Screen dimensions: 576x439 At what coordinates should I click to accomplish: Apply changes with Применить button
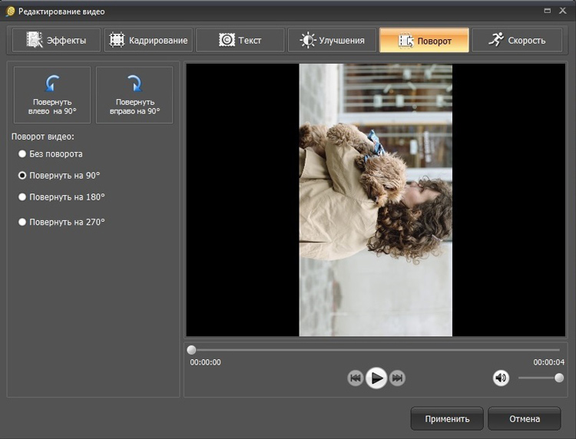click(x=447, y=419)
